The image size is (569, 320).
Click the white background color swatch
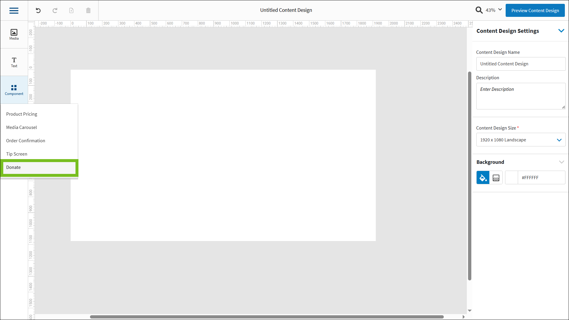pos(512,177)
